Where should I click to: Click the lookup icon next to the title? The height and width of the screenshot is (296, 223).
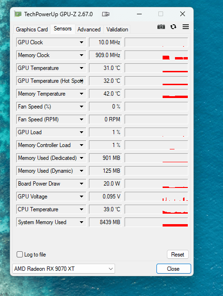click(106, 14)
